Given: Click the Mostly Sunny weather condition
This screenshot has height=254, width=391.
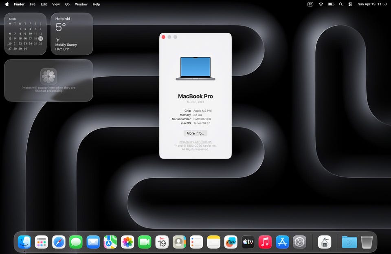Looking at the screenshot, I should tap(66, 45).
